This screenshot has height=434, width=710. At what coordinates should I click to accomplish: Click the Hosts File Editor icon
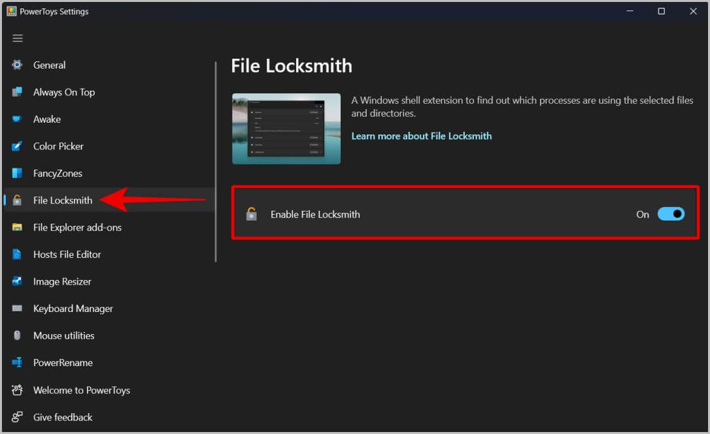(x=17, y=255)
